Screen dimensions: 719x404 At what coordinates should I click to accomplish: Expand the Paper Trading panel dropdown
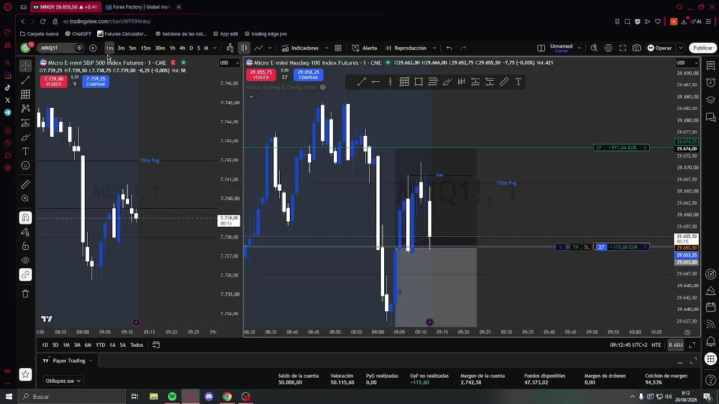[90, 361]
